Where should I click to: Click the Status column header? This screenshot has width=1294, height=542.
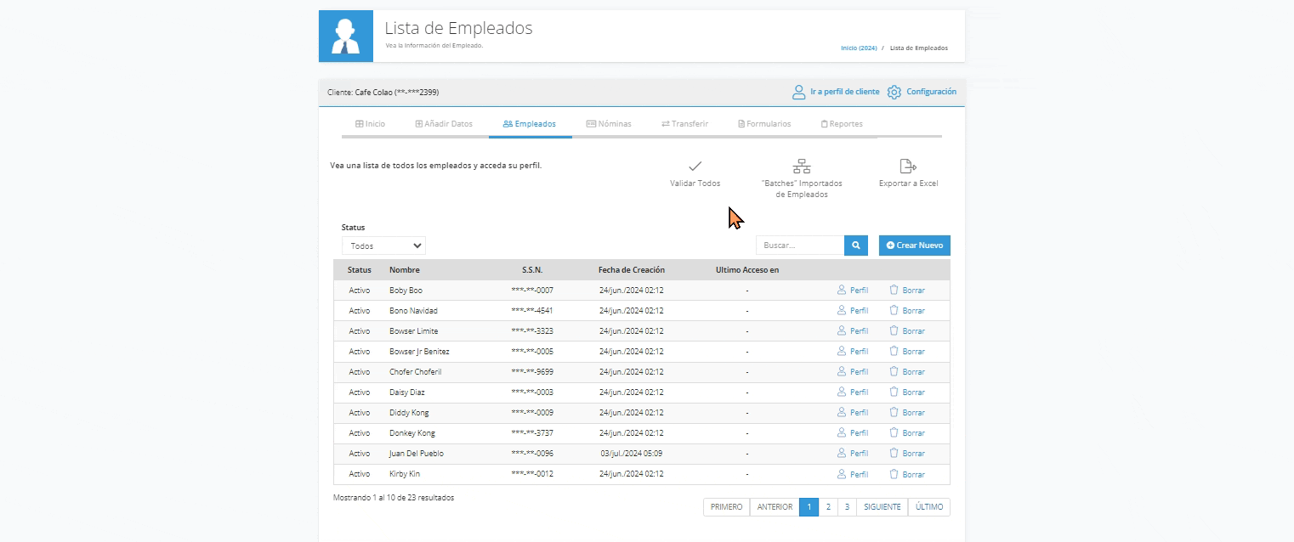360,270
